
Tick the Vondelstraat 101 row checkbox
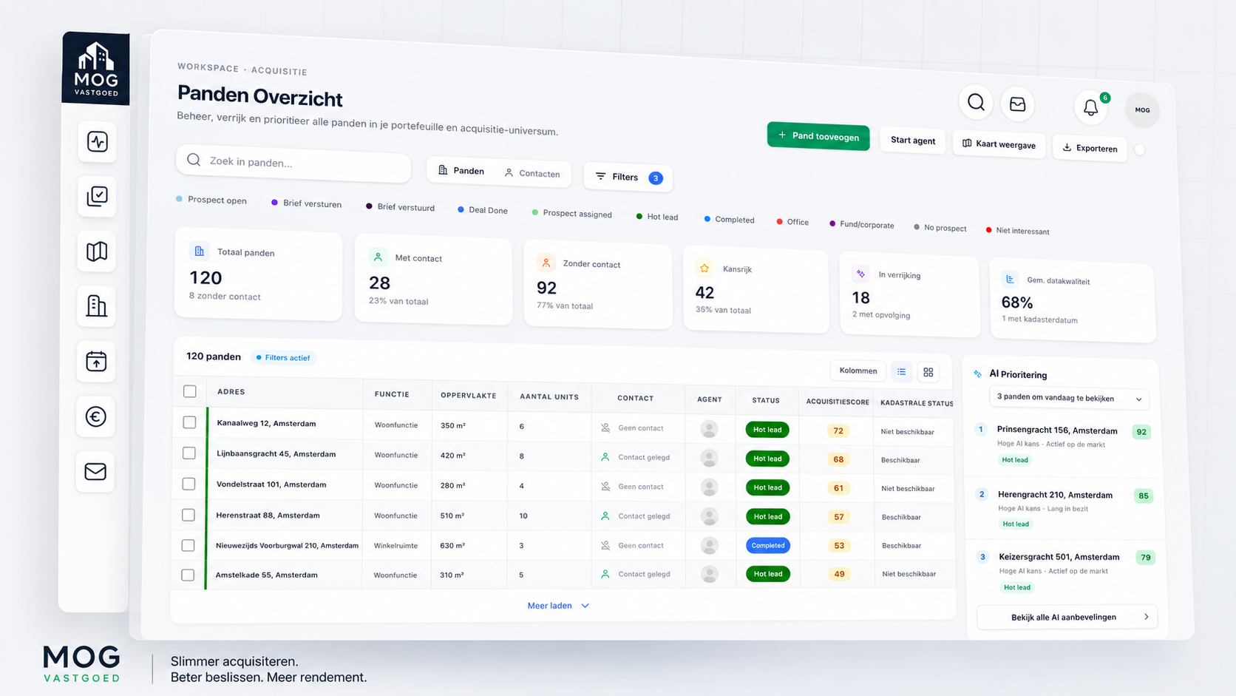point(189,484)
